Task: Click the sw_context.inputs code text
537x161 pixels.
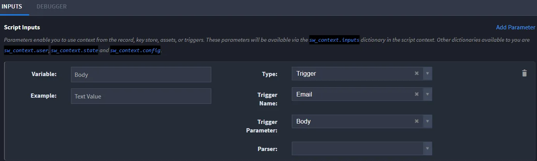Action: point(334,40)
